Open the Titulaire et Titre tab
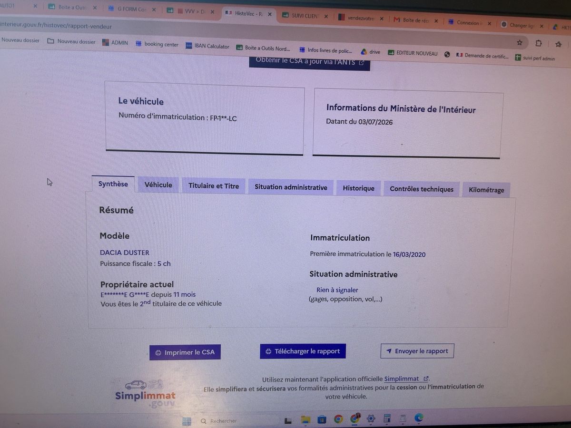Screen dimensions: 571x428 click(x=214, y=186)
